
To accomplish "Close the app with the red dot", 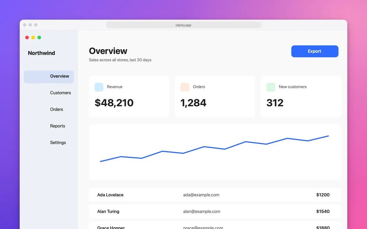I will (x=27, y=38).
